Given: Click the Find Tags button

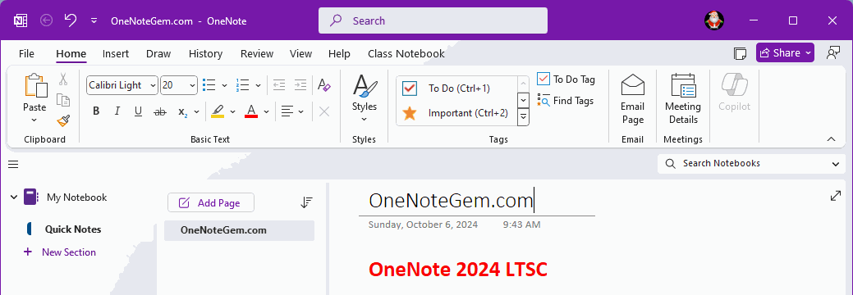Looking at the screenshot, I should point(566,101).
